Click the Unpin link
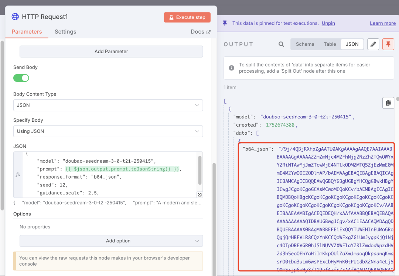The image size is (399, 276). [x=328, y=23]
